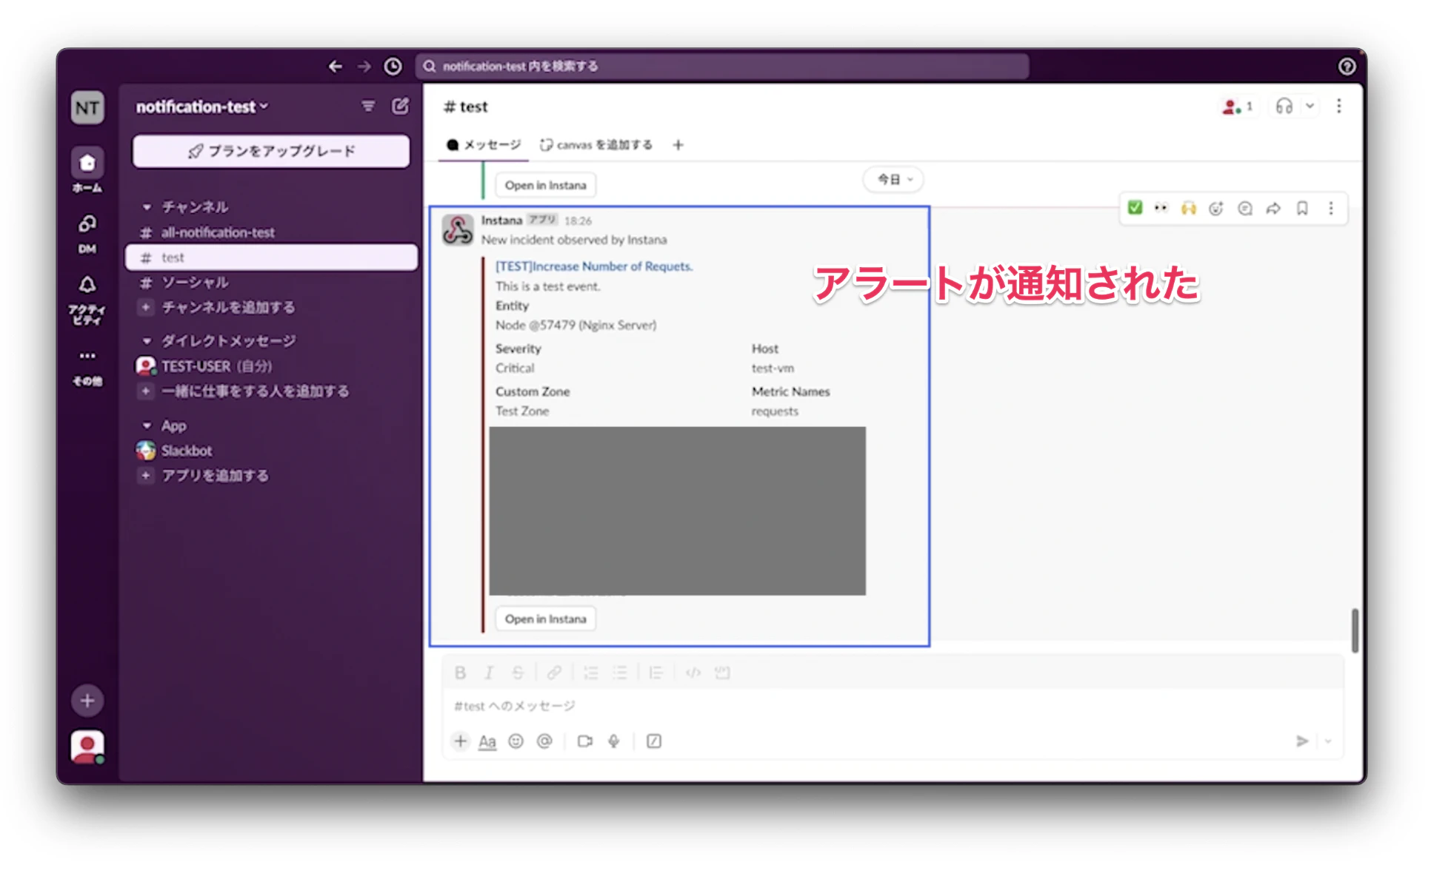
Task: Focus the #test message input field
Action: [x=893, y=706]
